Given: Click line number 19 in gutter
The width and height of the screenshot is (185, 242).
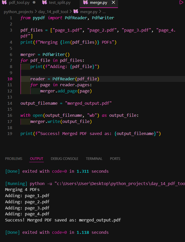Looking at the screenshot, I should tap(10, 134).
